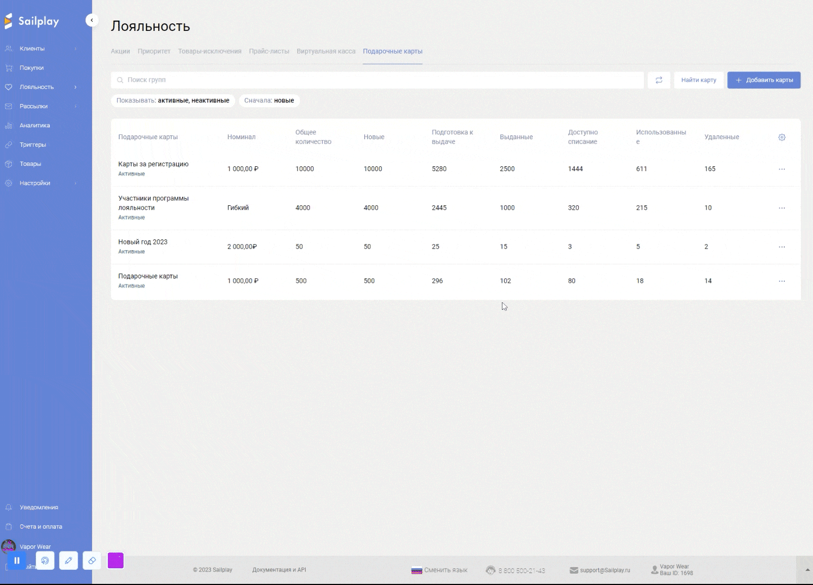
Task: Switch to the Акции tab
Action: tap(120, 51)
